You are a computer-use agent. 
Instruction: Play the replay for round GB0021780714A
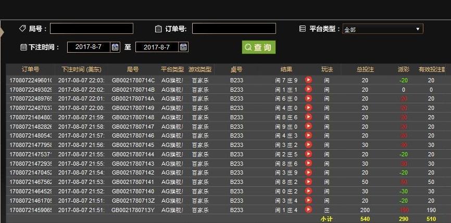(308, 98)
